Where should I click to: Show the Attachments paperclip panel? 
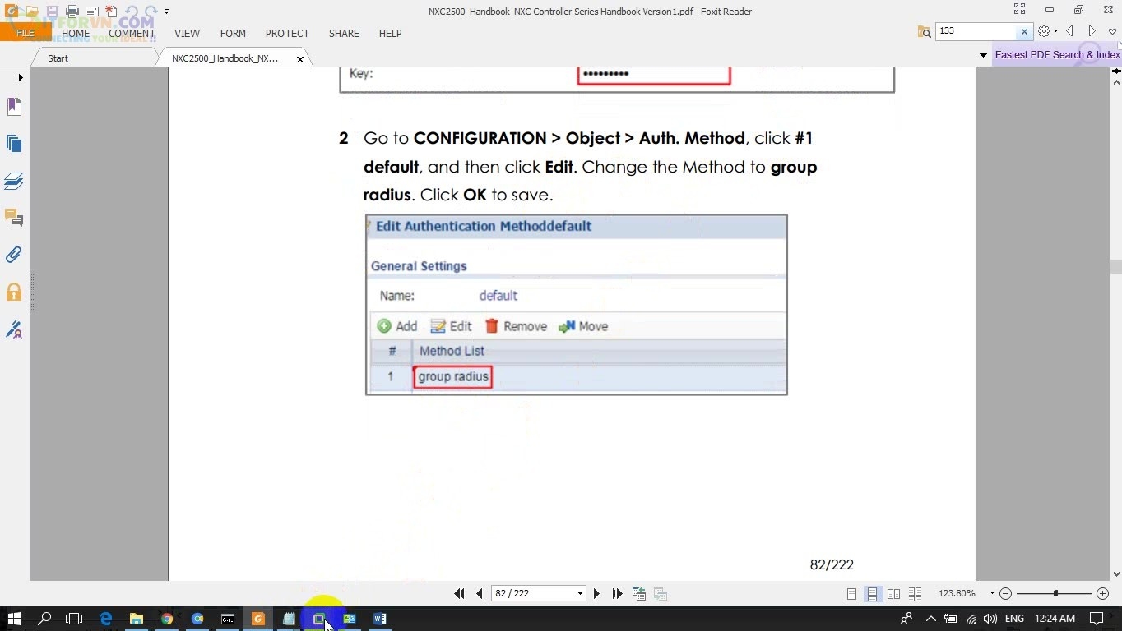(x=14, y=255)
